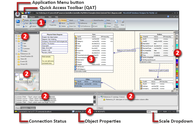Select Views (0) folder in tree
Screen dimensions: 193x124
pos(22,59)
